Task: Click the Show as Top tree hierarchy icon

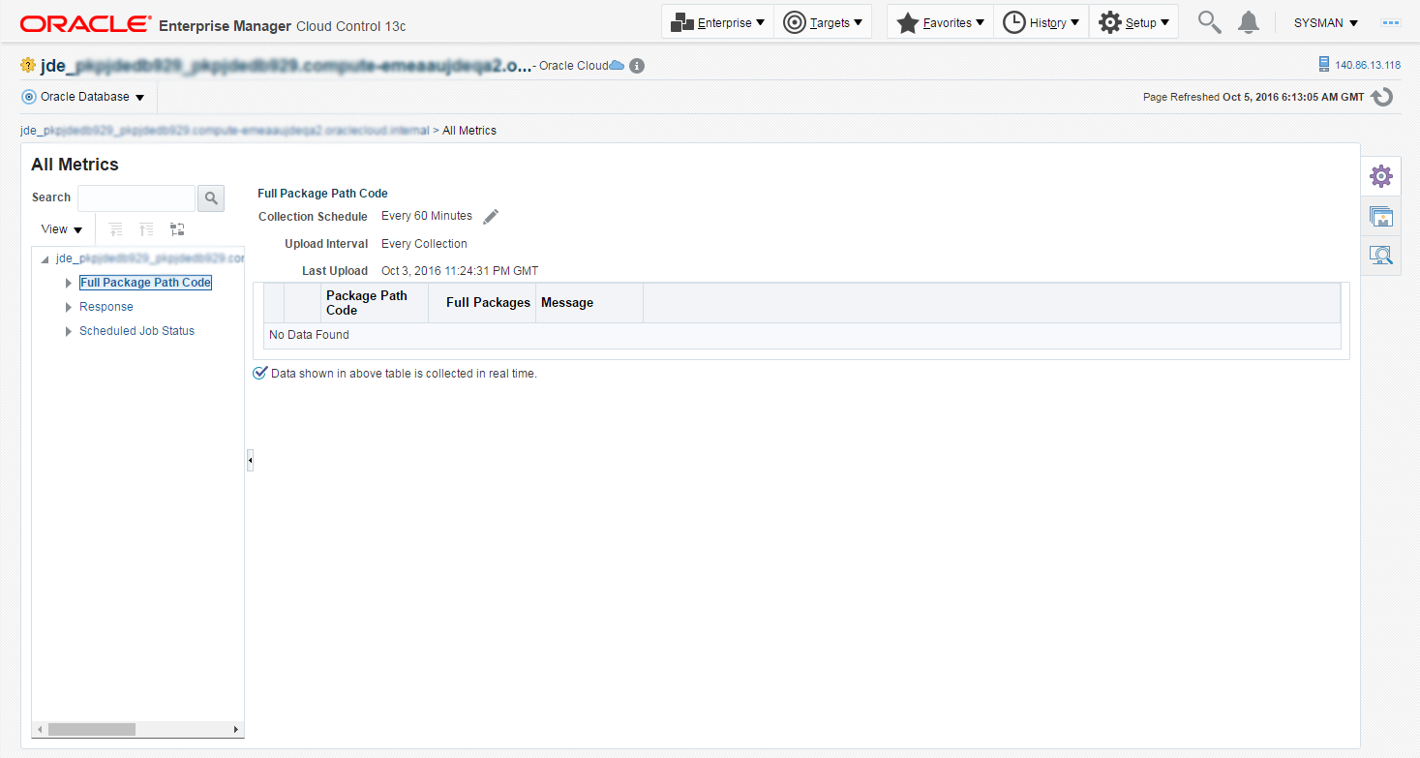Action: click(177, 229)
